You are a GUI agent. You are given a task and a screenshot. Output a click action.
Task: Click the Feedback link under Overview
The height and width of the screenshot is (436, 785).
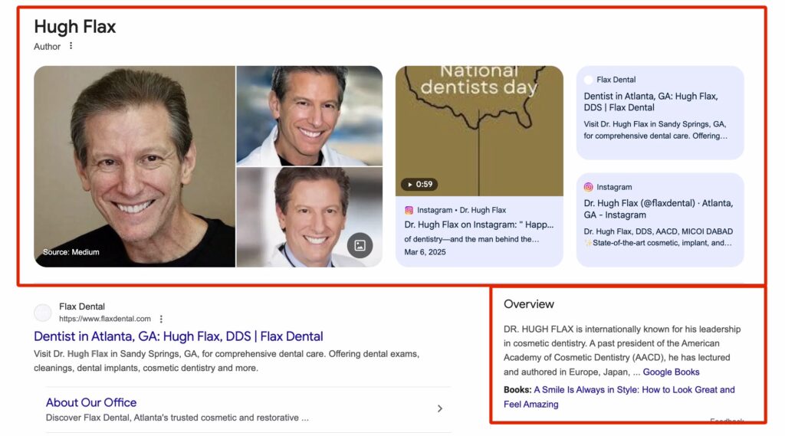click(x=727, y=421)
